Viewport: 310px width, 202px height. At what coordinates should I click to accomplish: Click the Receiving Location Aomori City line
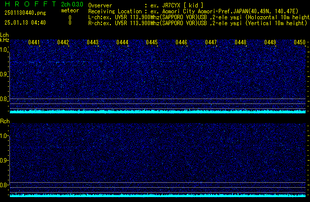coord(193,11)
